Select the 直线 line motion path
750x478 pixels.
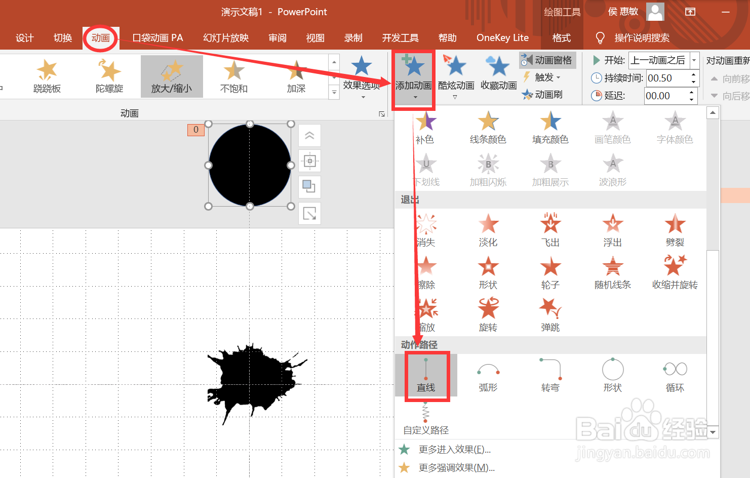coord(426,375)
